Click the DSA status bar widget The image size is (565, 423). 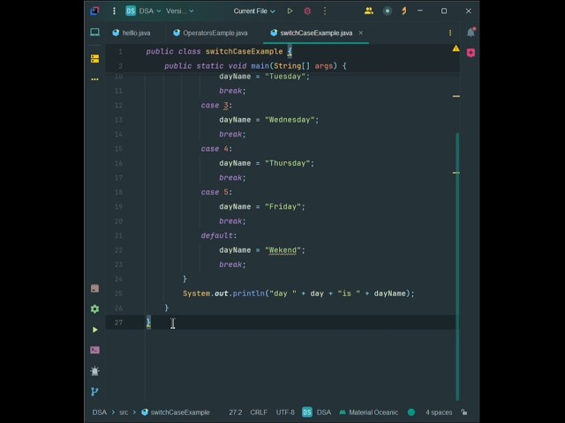317,412
